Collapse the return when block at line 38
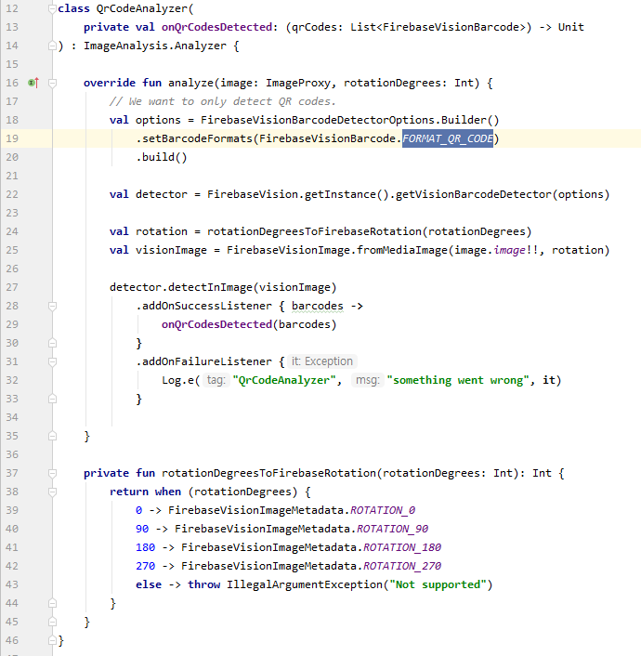The width and height of the screenshot is (641, 656). 52,492
